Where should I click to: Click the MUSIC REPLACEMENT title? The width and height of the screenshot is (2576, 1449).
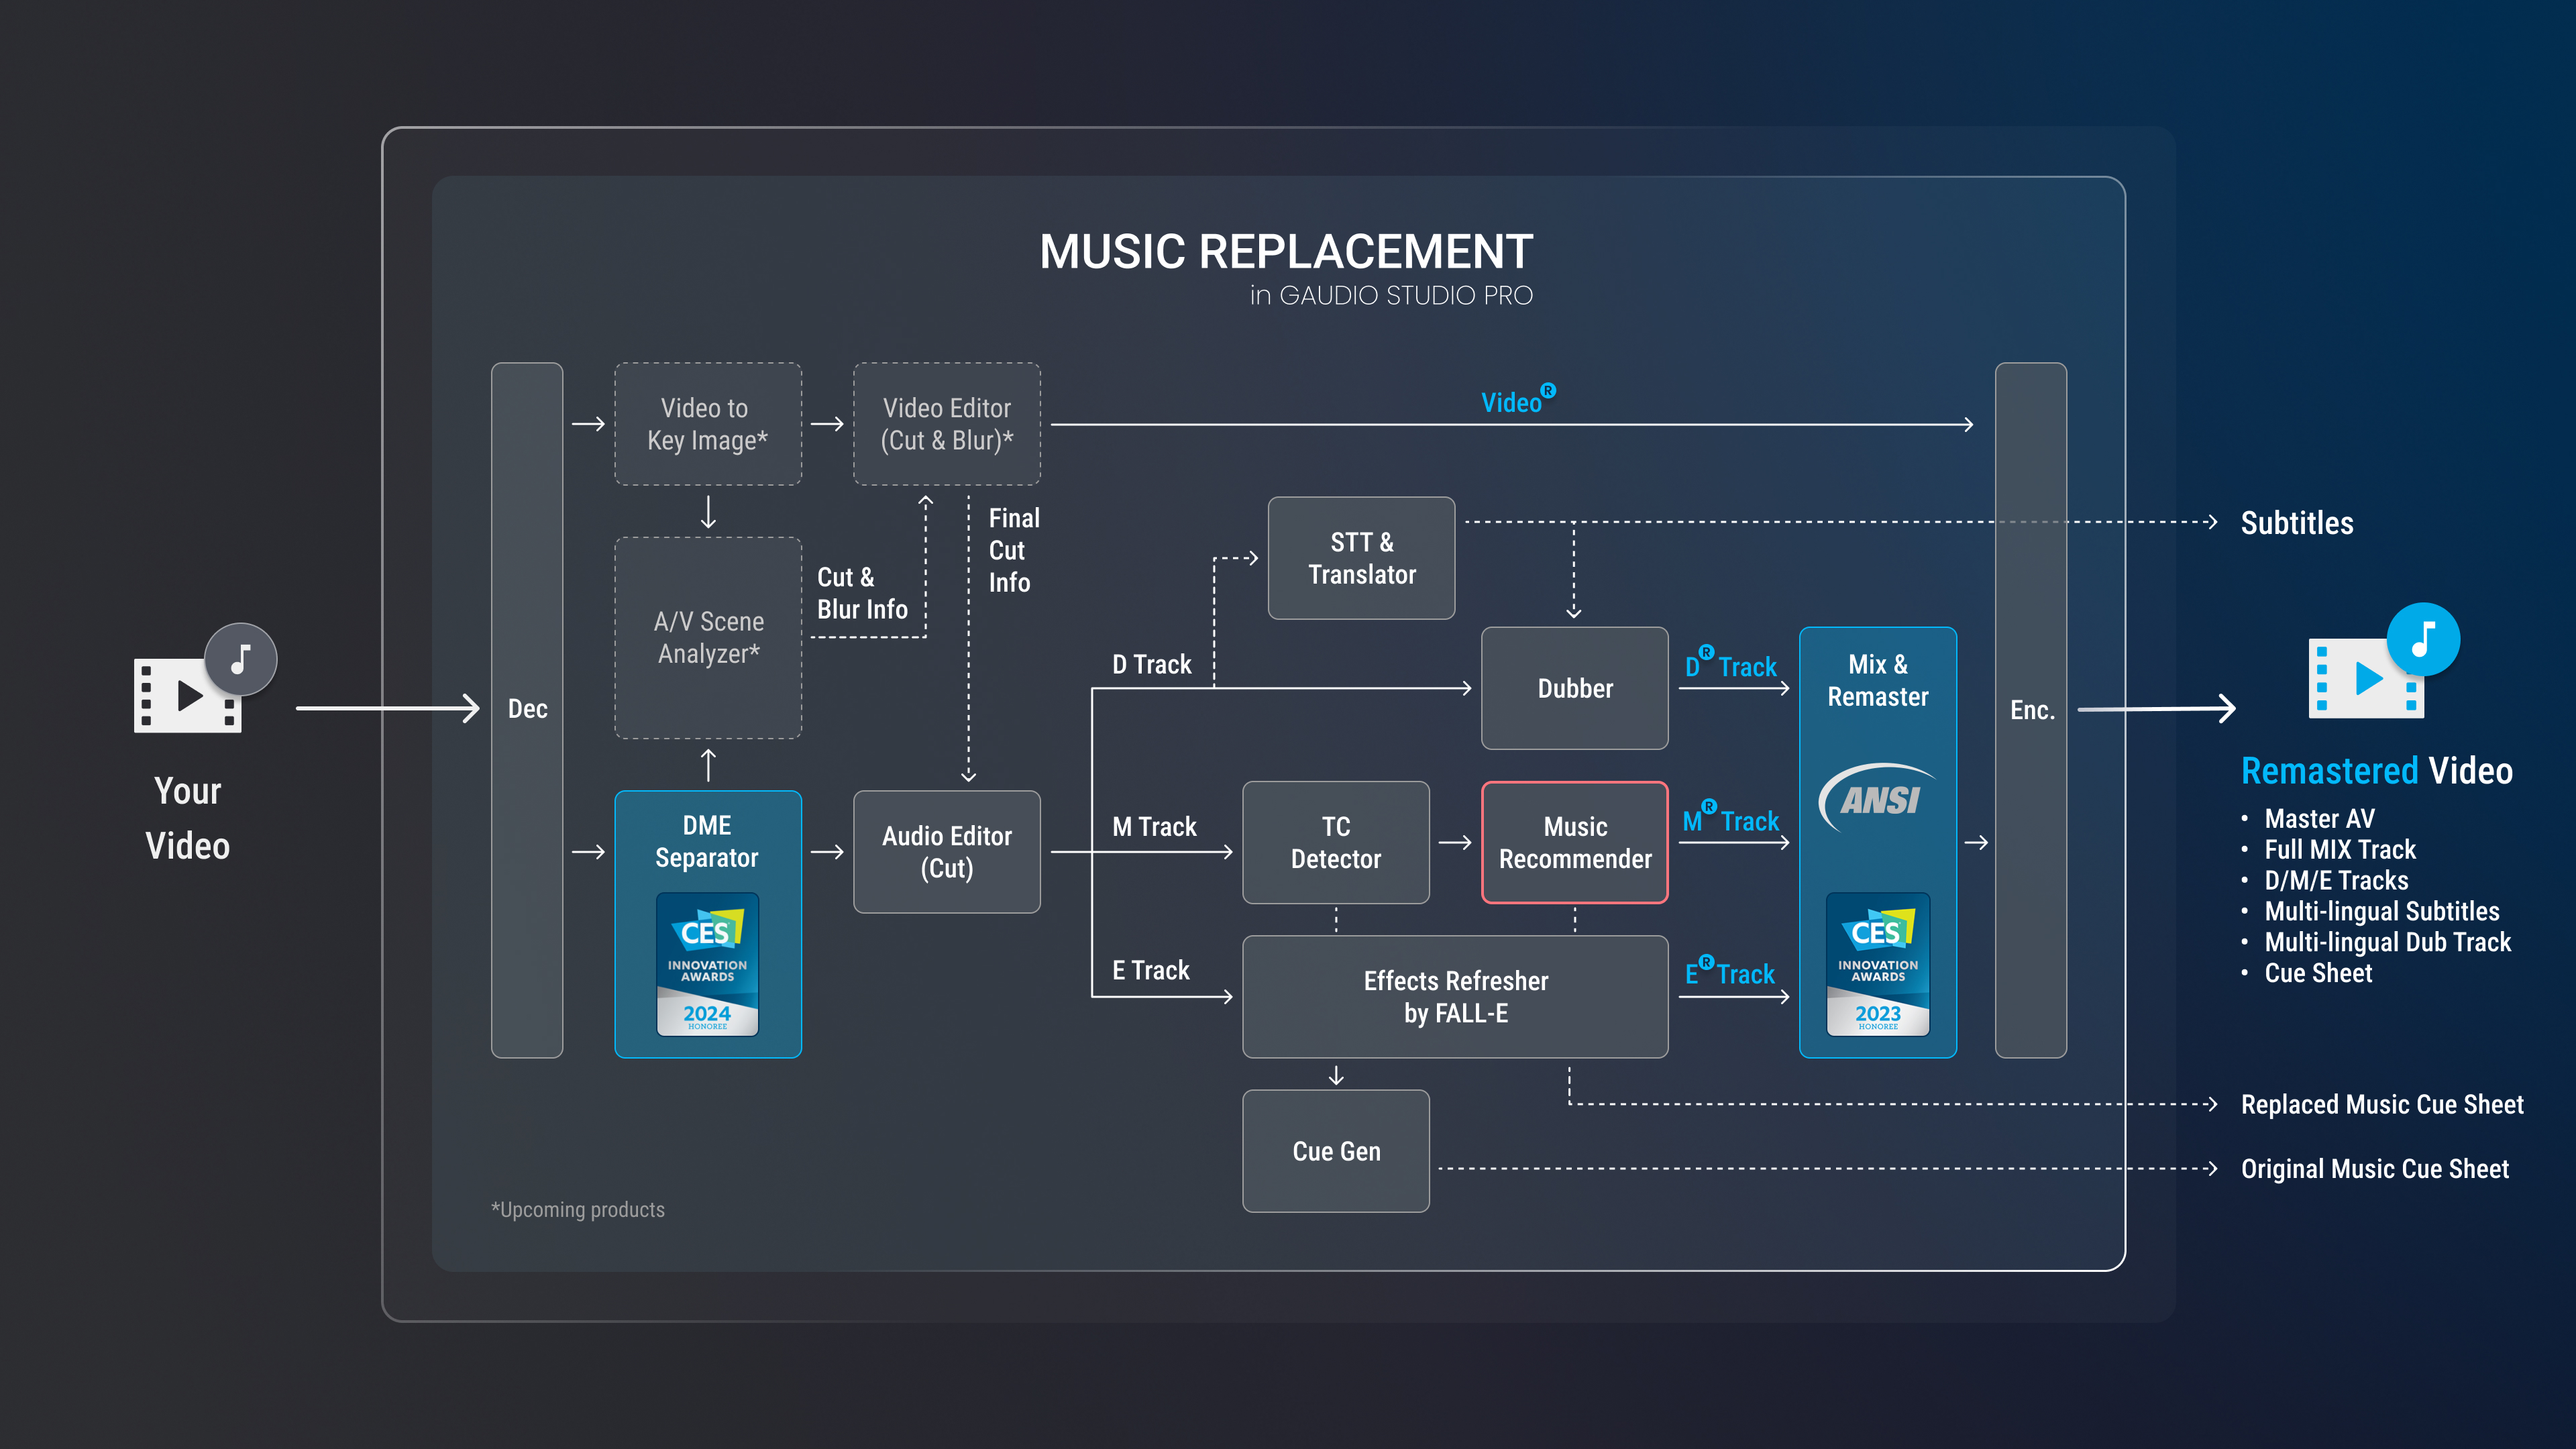pyautogui.click(x=1286, y=252)
